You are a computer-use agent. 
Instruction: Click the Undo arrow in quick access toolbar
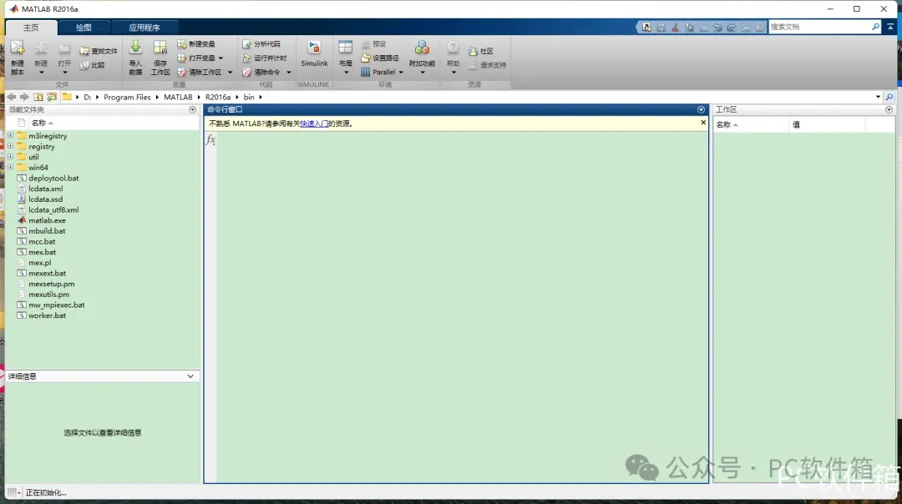717,27
